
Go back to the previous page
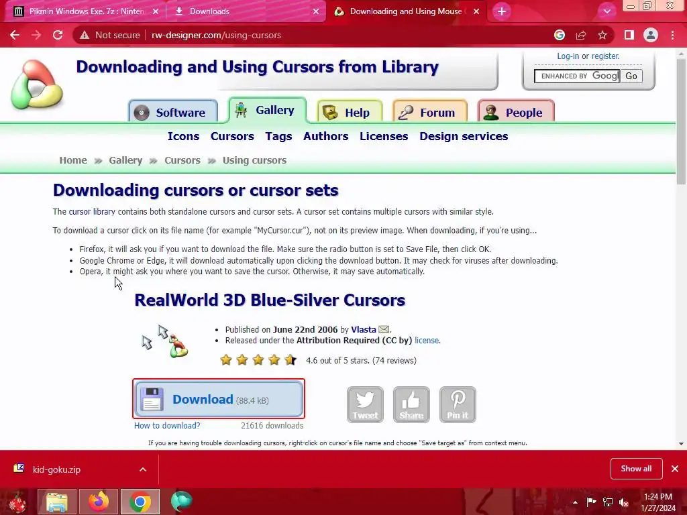point(15,35)
